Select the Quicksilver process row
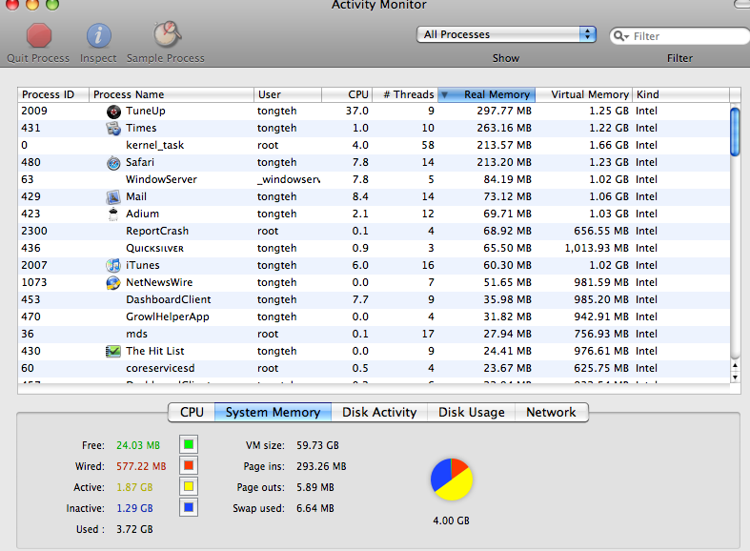This screenshot has width=750, height=551. (x=374, y=248)
